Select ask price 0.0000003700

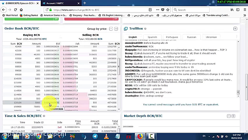pos(70,63)
